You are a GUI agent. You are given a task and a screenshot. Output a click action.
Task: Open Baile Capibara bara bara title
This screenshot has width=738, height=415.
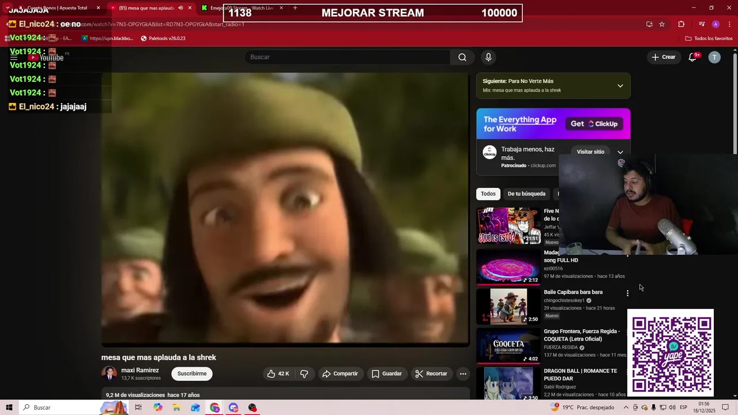pyautogui.click(x=573, y=292)
